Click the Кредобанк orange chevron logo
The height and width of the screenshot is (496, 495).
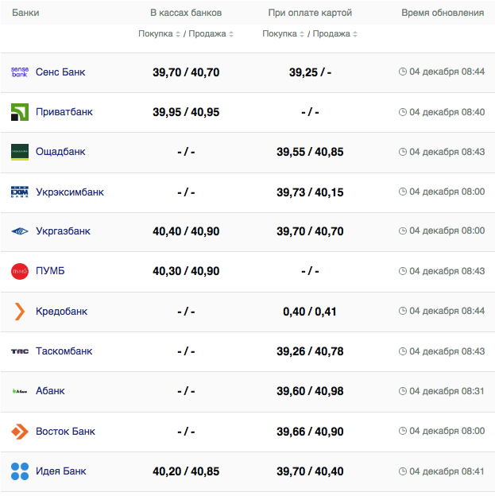click(x=20, y=312)
